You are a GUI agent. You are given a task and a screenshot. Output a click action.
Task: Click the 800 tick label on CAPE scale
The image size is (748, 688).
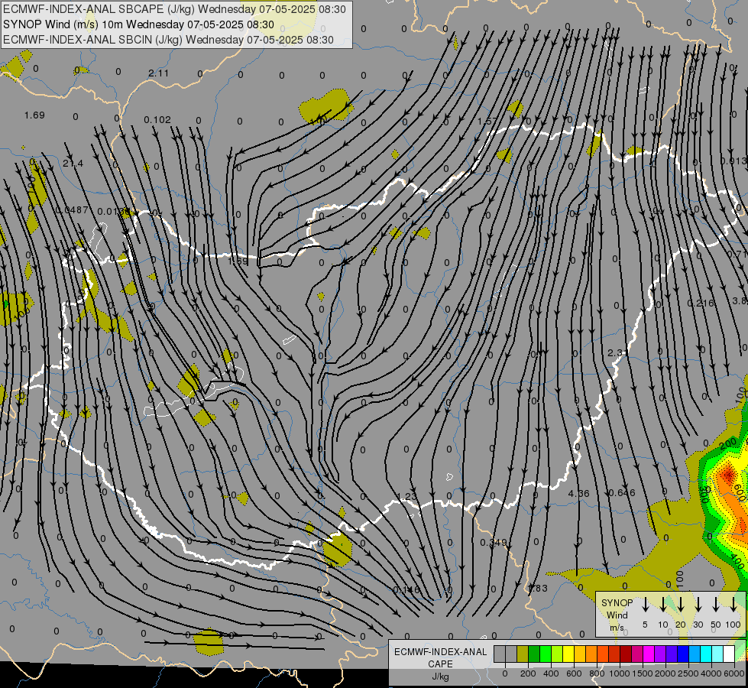[597, 673]
